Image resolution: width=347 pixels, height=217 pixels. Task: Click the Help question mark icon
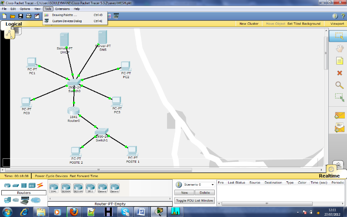click(x=343, y=16)
